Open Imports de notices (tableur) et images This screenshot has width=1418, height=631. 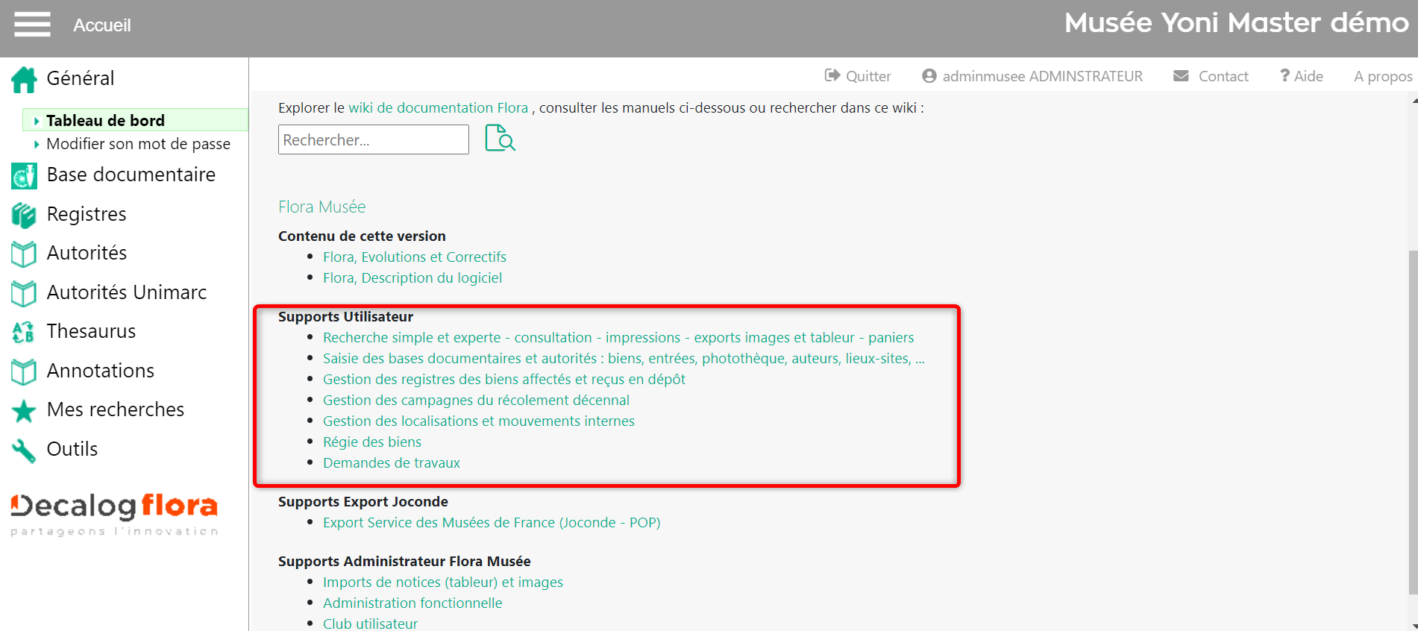(443, 582)
